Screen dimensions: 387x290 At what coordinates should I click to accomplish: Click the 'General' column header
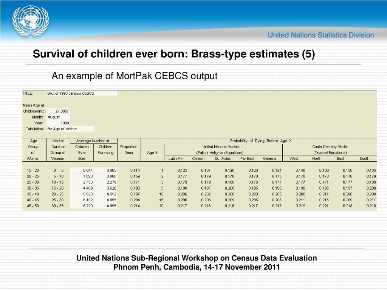[x=270, y=159]
